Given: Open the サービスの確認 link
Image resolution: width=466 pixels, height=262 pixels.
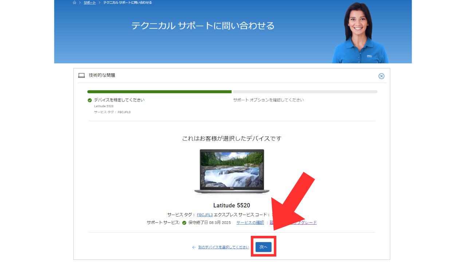Looking at the screenshot, I should [x=250, y=223].
